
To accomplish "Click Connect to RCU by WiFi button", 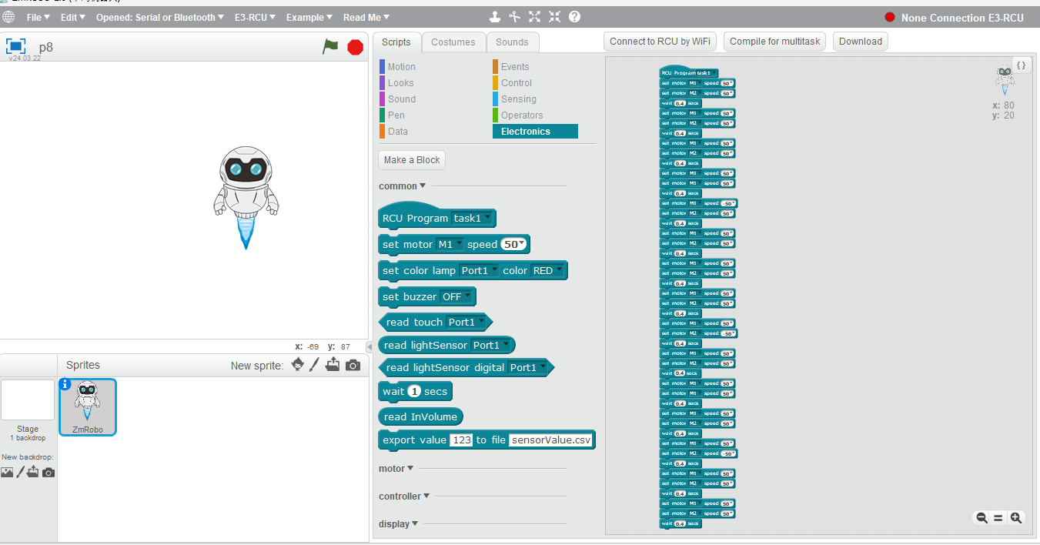I will tap(660, 42).
